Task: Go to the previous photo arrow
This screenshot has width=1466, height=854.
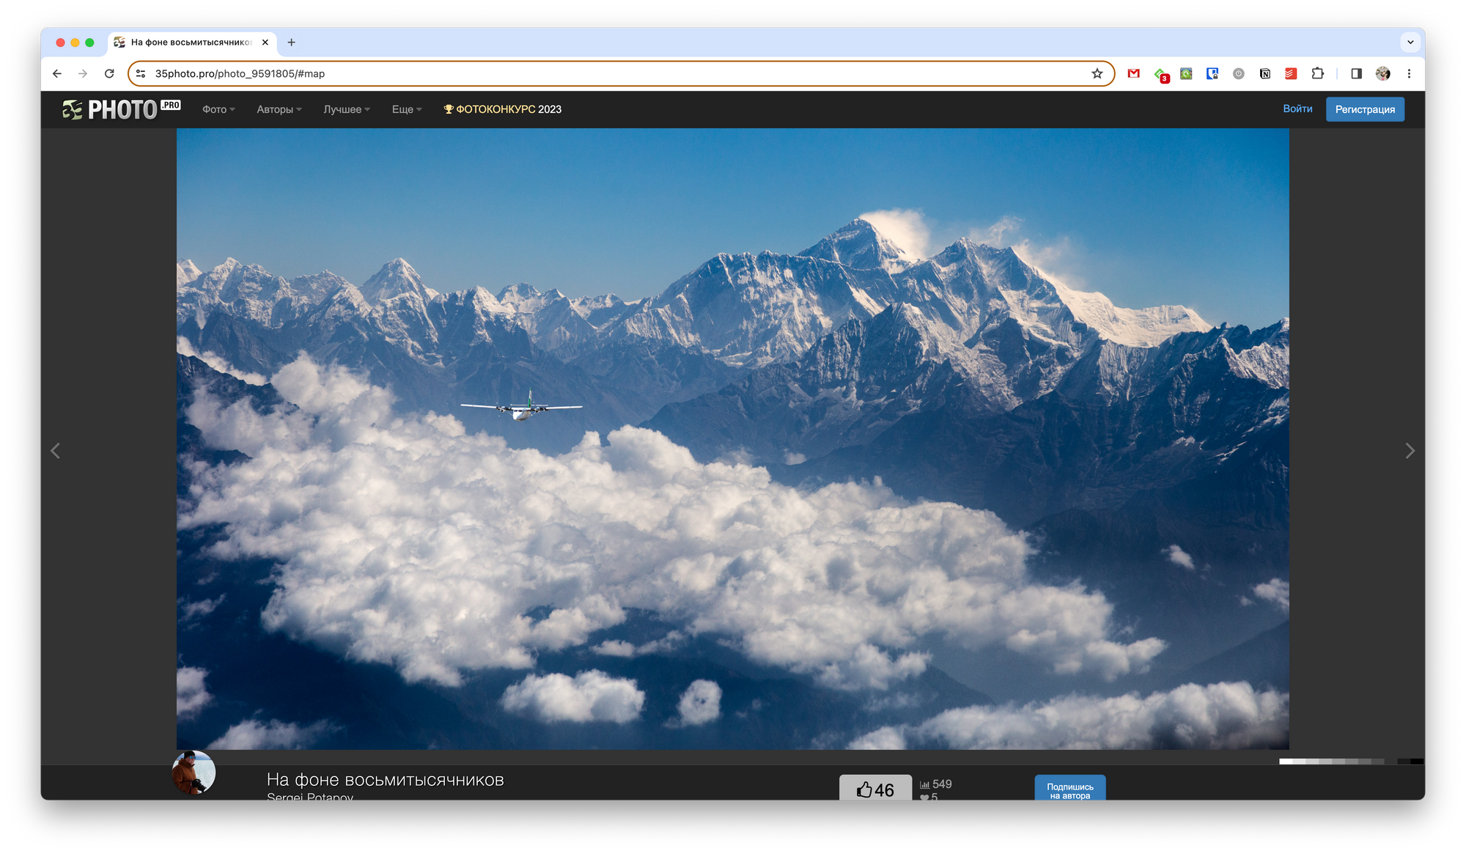Action: click(56, 451)
